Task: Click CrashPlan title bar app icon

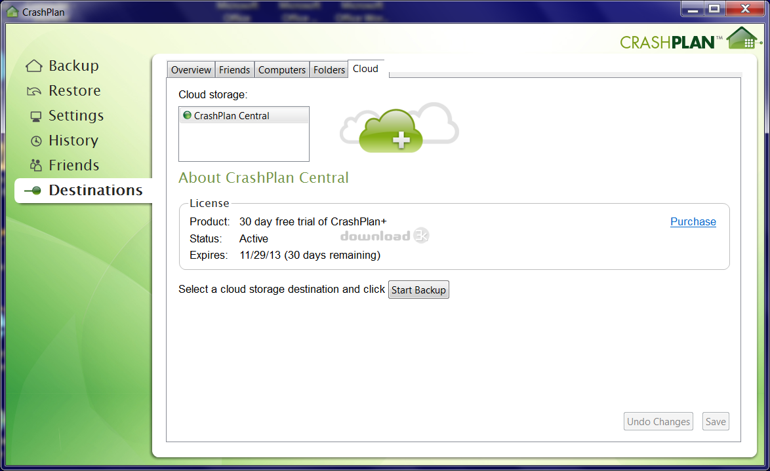Action: click(x=12, y=12)
